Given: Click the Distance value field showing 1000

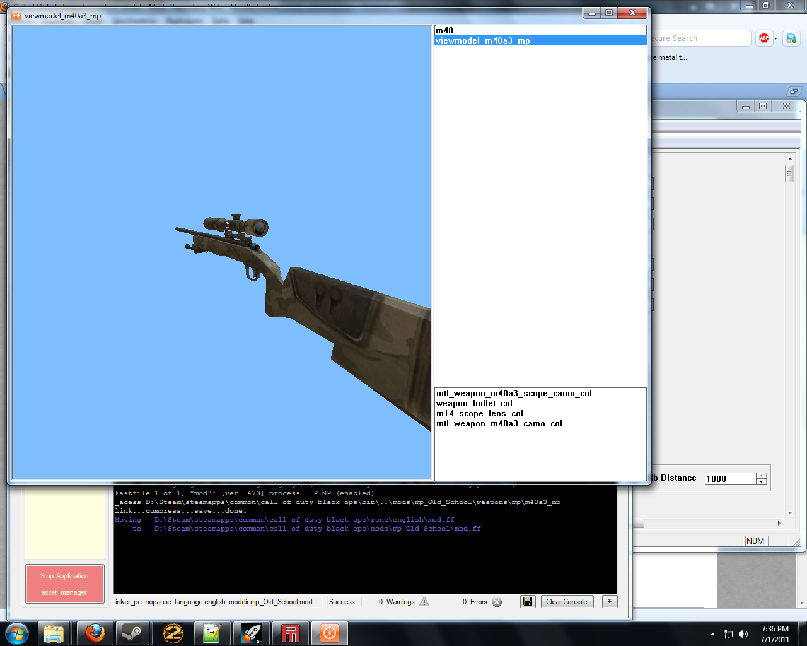Looking at the screenshot, I should pyautogui.click(x=730, y=479).
